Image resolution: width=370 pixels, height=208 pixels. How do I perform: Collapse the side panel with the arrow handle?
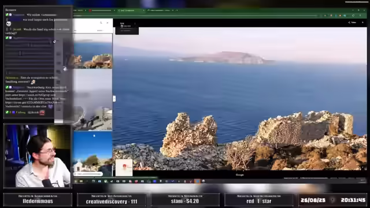pos(114,99)
